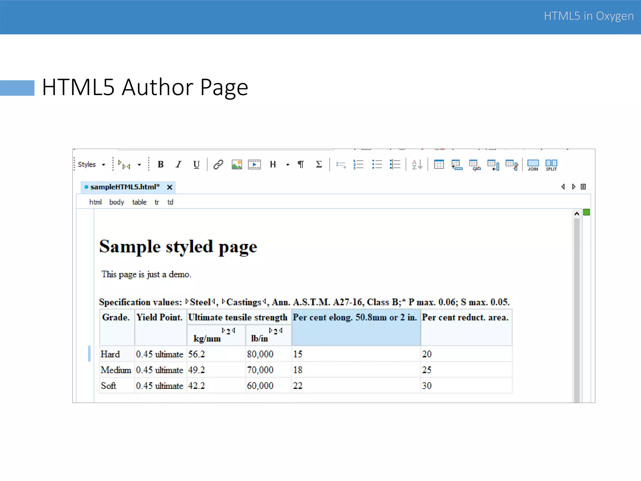Expand the tags display mode dropdown arrow
The width and height of the screenshot is (641, 481).
(139, 165)
